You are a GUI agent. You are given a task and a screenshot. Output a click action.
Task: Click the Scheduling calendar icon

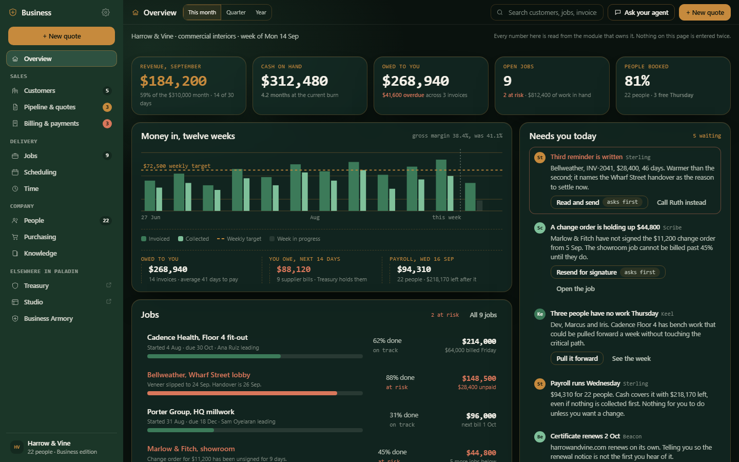coord(15,172)
